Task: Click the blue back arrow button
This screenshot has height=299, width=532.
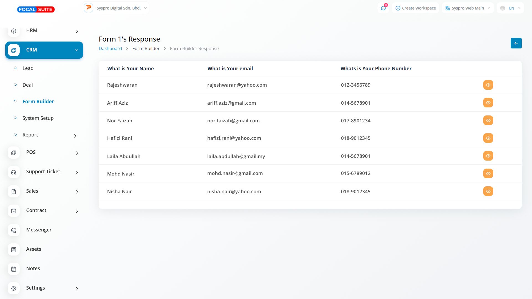Action: click(x=516, y=43)
